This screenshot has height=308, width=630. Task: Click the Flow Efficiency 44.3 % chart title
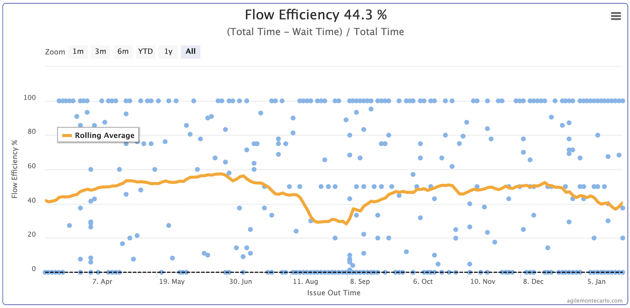(315, 15)
